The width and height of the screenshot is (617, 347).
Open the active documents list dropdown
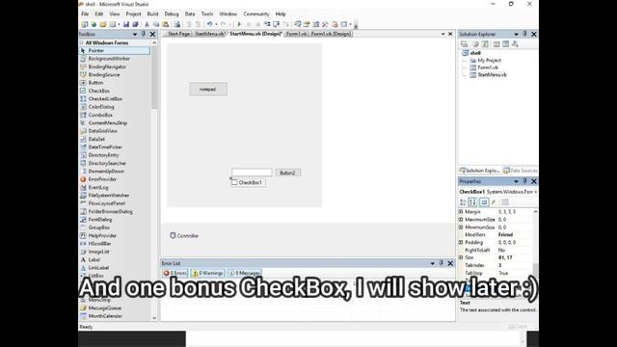pyautogui.click(x=443, y=35)
